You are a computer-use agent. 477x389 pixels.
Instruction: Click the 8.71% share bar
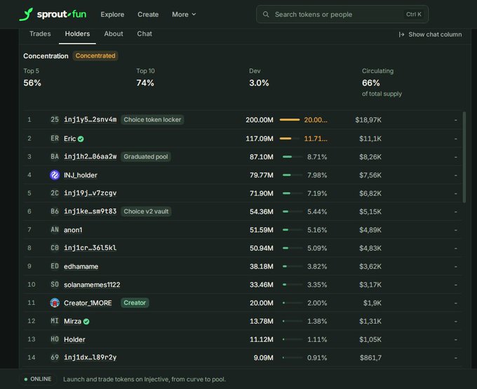[293, 157]
